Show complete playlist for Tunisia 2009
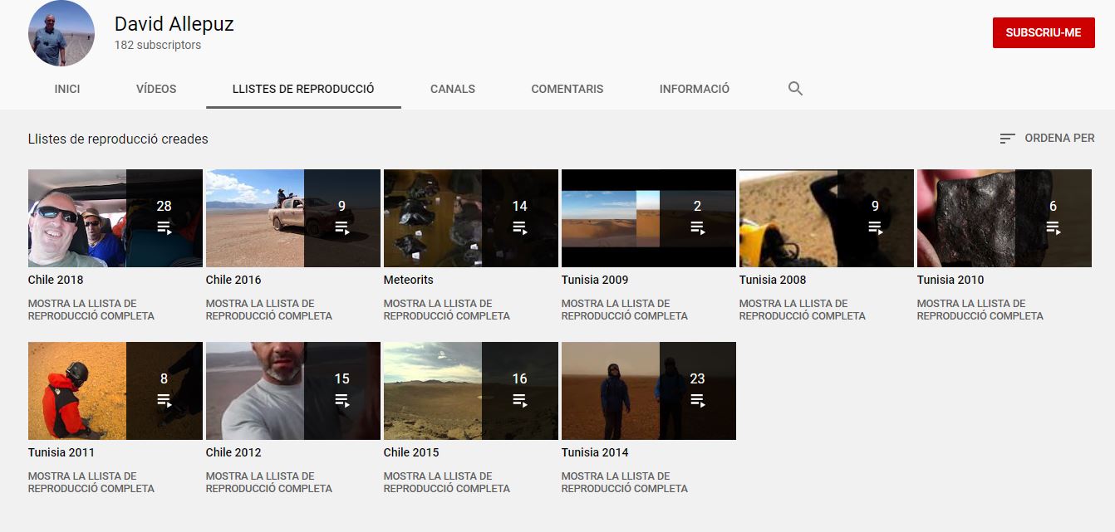 coord(625,310)
